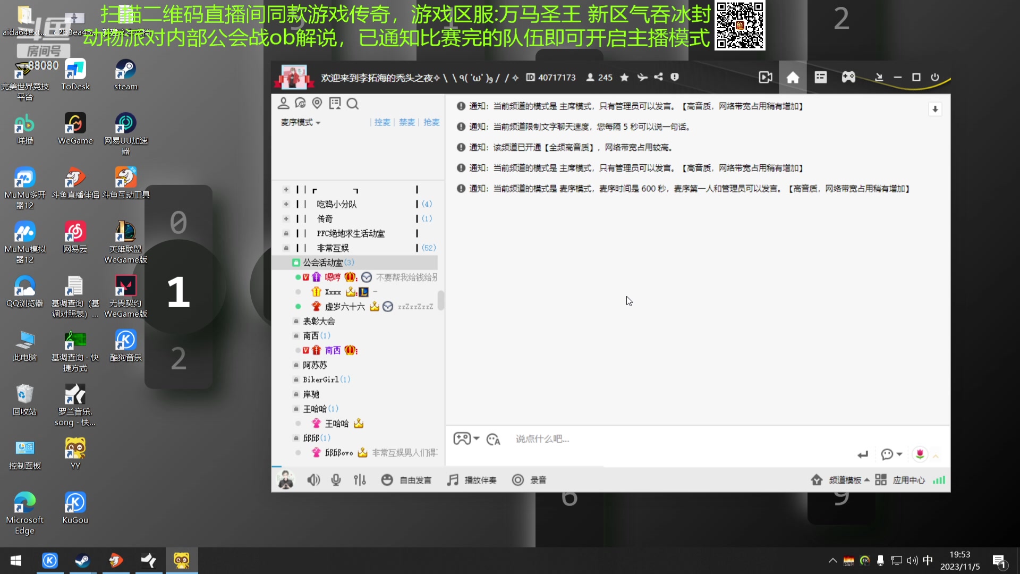Click the speaker volume icon on bottom bar
The image size is (1020, 574).
pyautogui.click(x=313, y=480)
